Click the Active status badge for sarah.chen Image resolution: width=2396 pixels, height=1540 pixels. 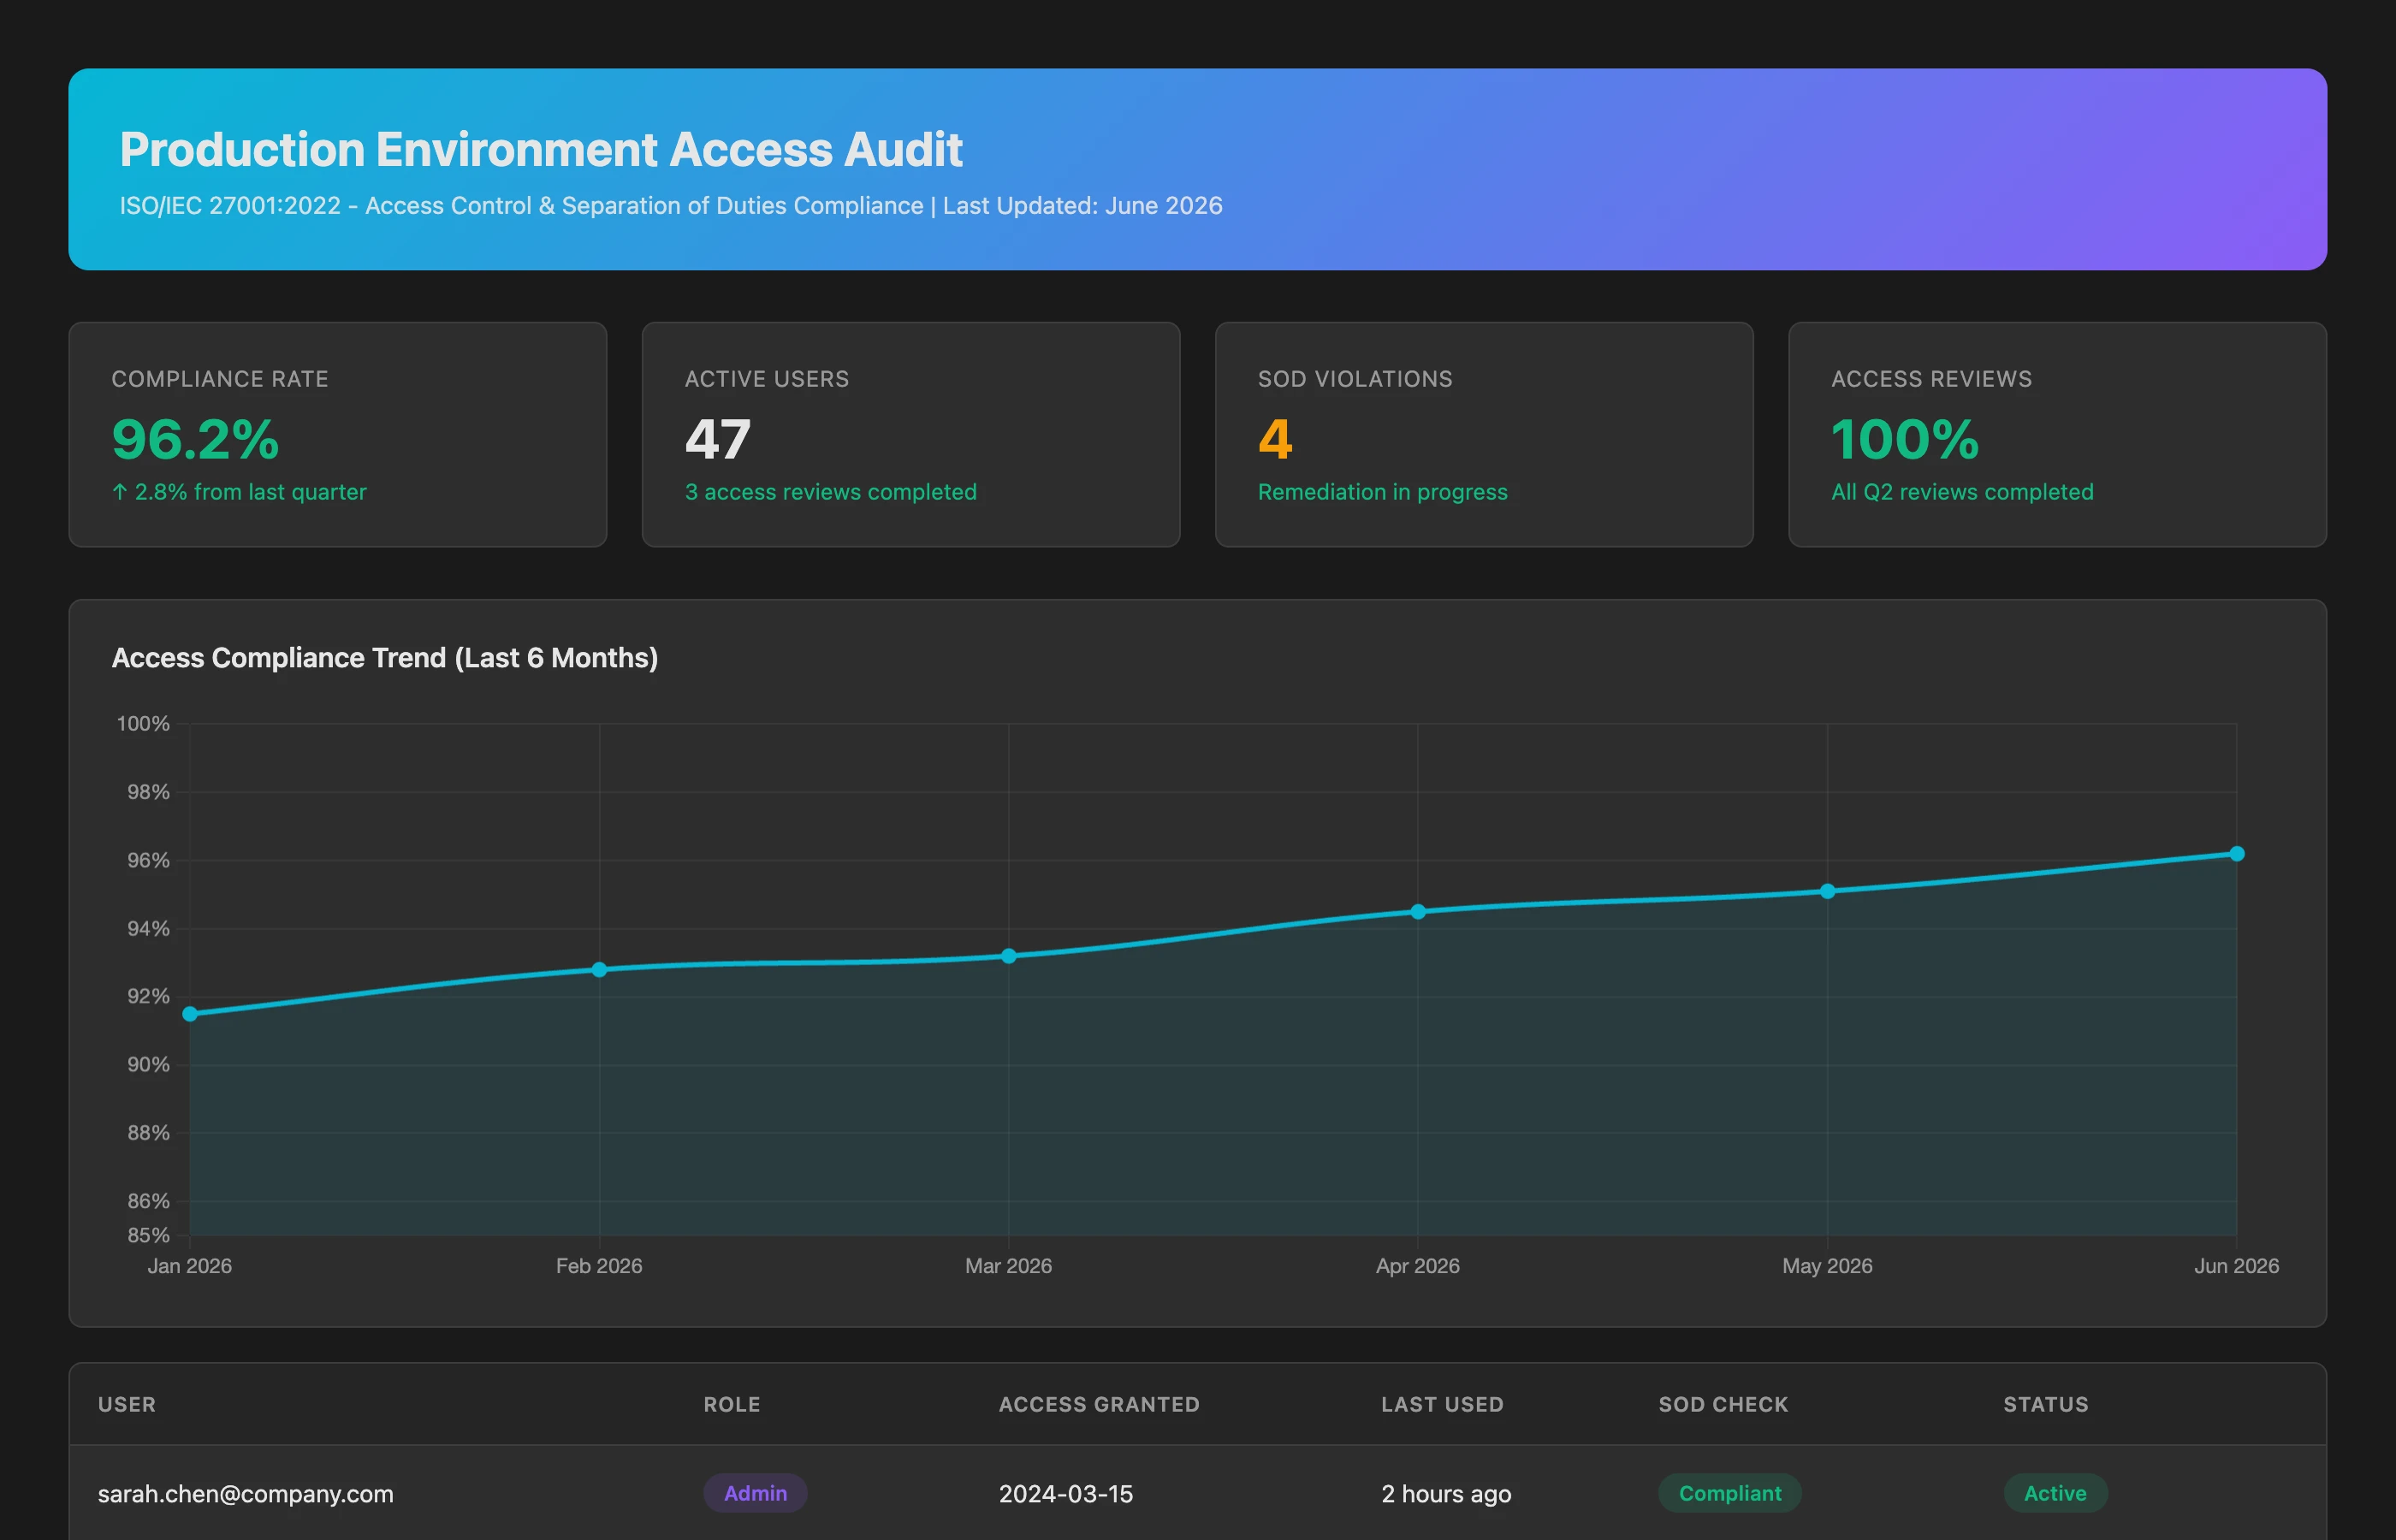click(x=2055, y=1493)
